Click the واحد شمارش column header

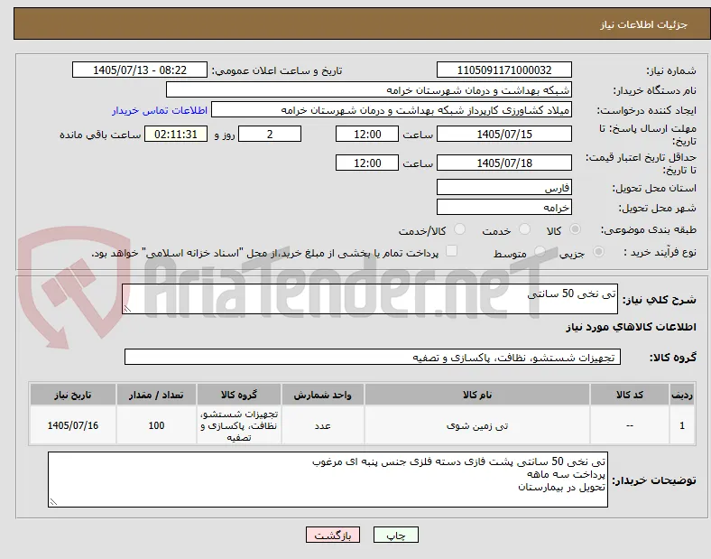coord(322,395)
